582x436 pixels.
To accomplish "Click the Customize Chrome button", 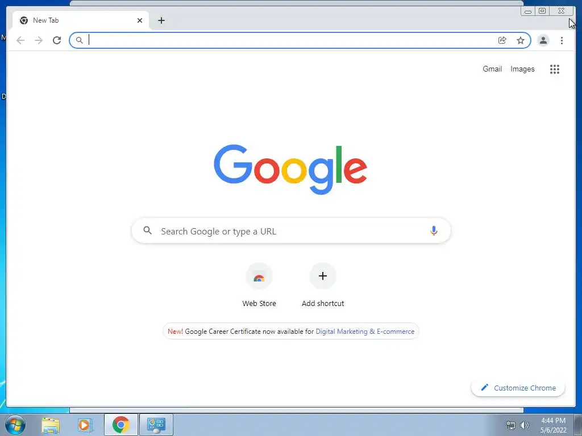I will pyautogui.click(x=518, y=388).
